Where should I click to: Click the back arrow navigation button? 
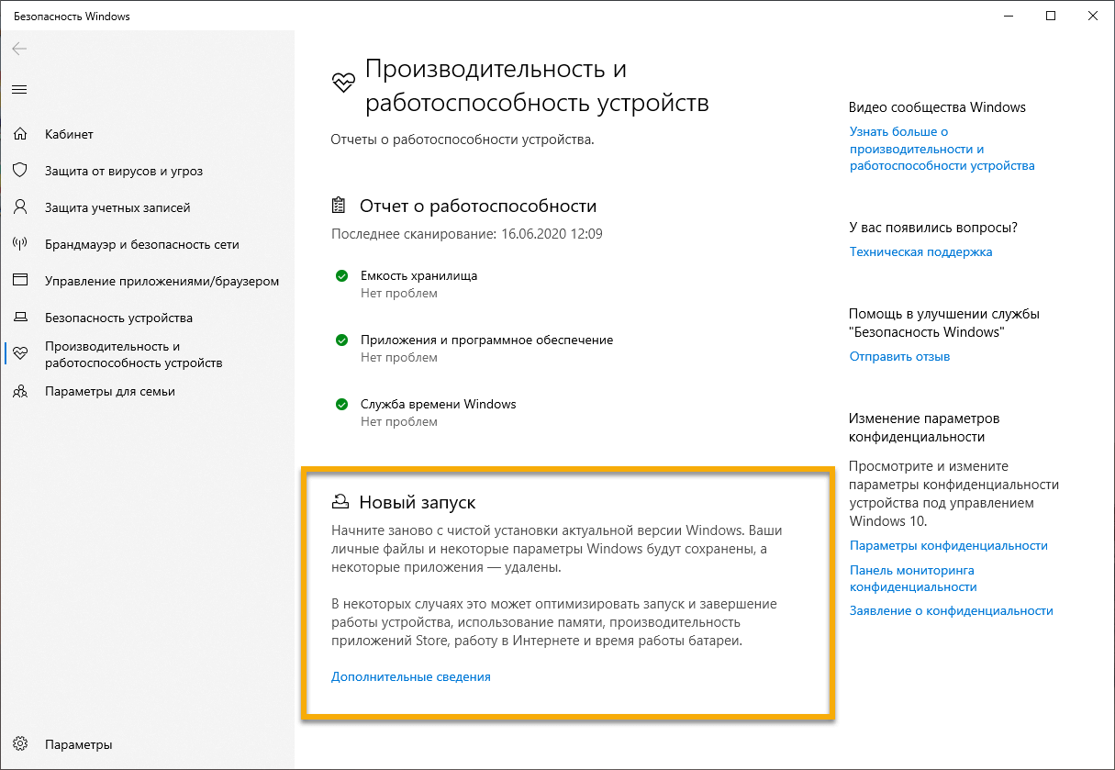pyautogui.click(x=18, y=49)
